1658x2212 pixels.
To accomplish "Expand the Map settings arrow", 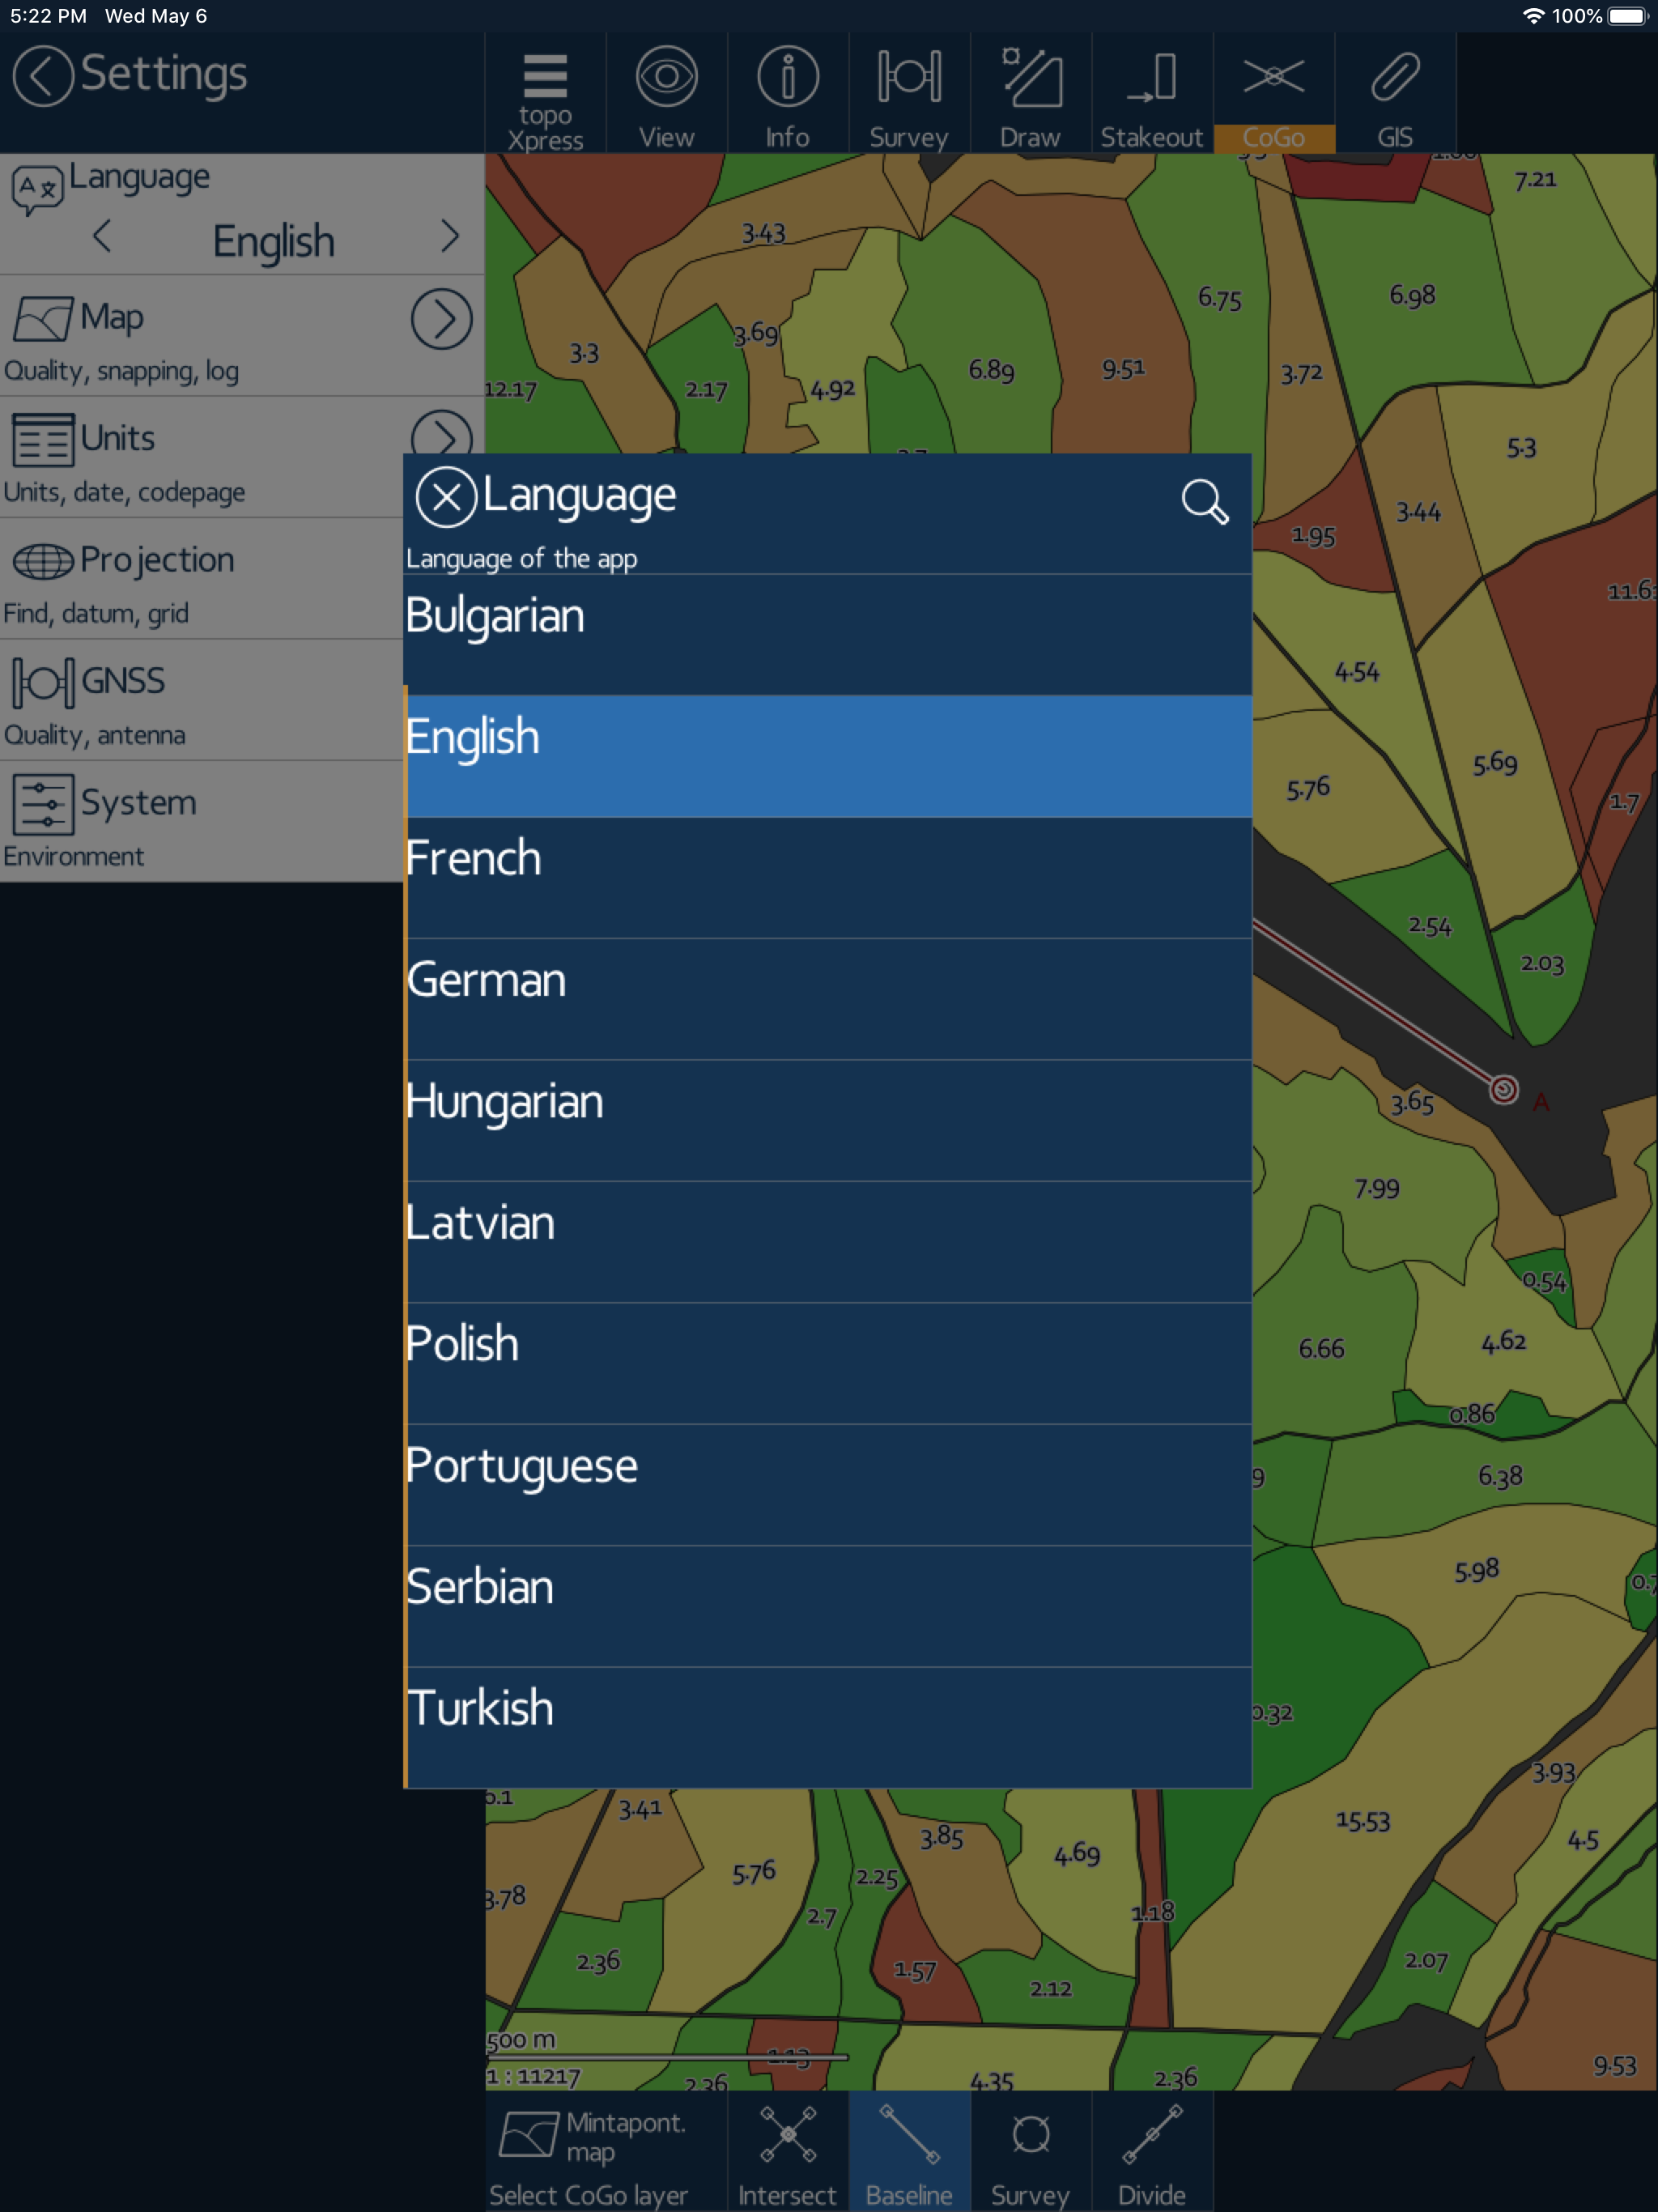I will coord(441,319).
